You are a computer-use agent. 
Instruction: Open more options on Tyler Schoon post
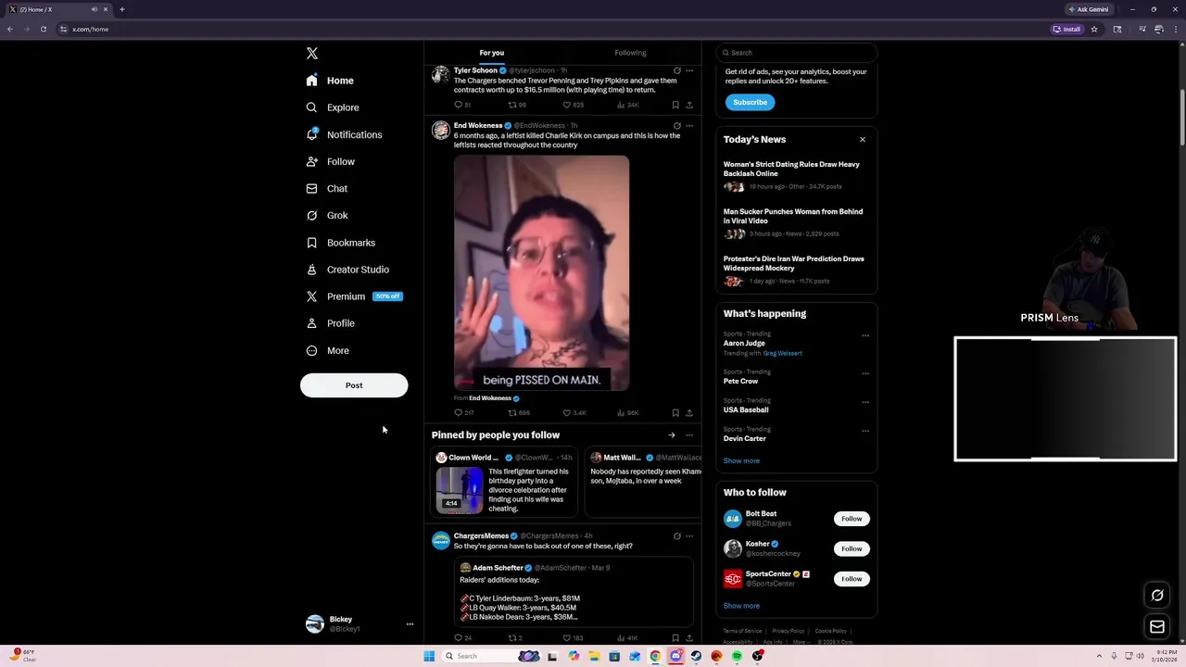click(689, 70)
